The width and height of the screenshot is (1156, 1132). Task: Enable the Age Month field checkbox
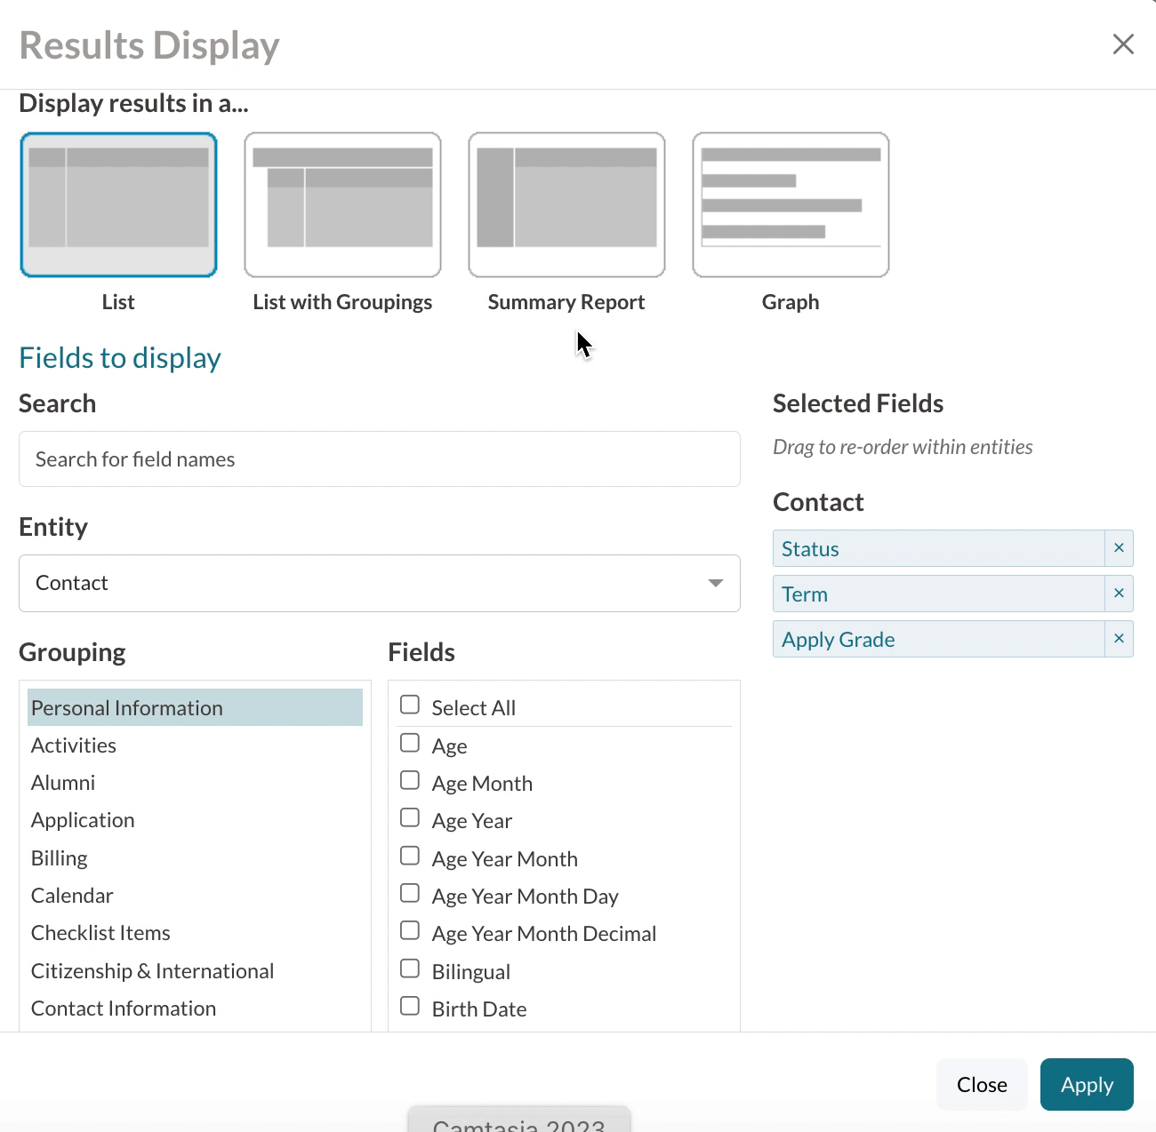(410, 781)
